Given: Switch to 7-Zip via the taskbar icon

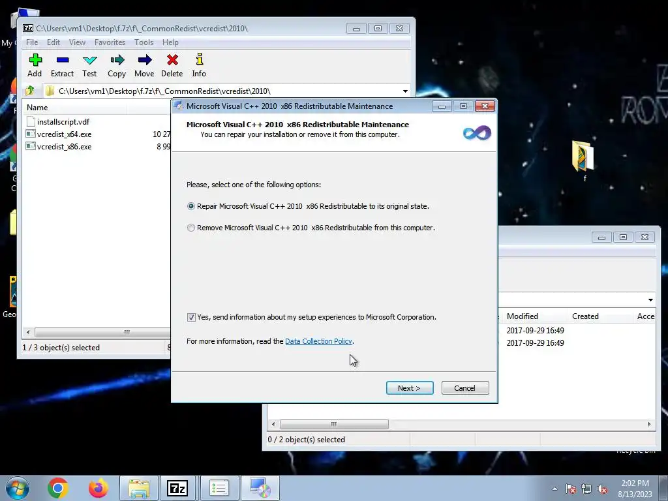Looking at the screenshot, I should [x=177, y=488].
